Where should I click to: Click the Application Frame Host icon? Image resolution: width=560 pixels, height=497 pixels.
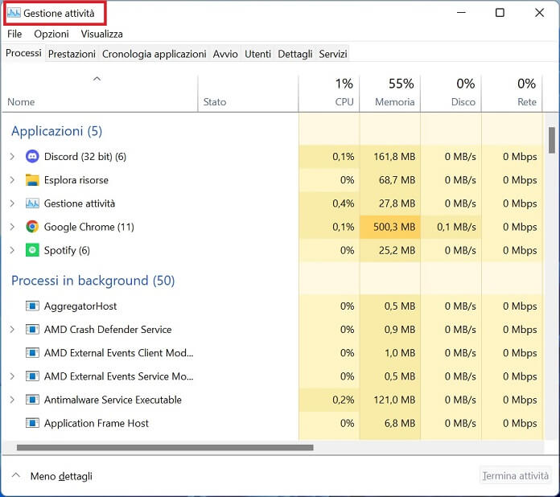32,423
